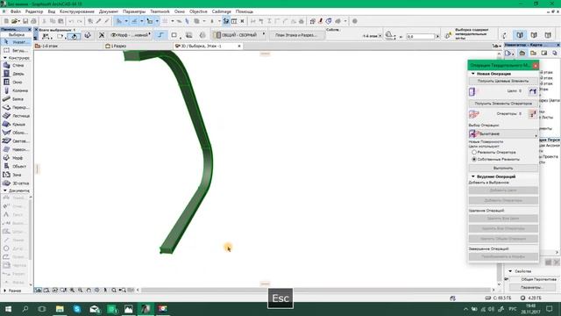Open the Файл menu
561x316 pixels.
(16, 11)
